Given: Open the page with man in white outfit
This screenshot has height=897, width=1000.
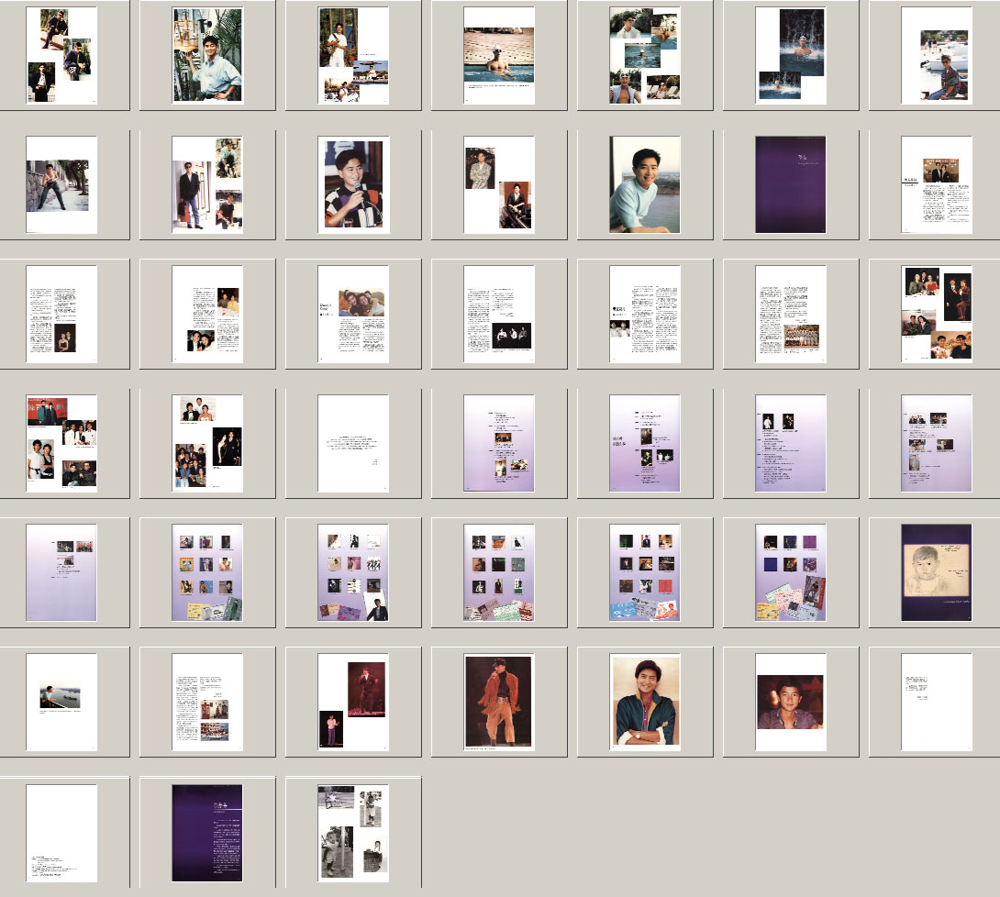Looking at the screenshot, I should tap(353, 55).
